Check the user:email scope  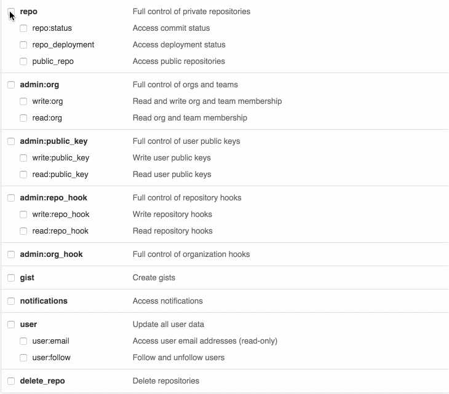point(23,341)
